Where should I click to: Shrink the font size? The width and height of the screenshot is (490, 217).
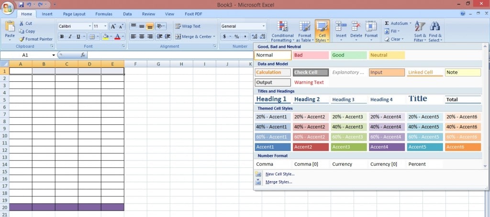point(121,26)
